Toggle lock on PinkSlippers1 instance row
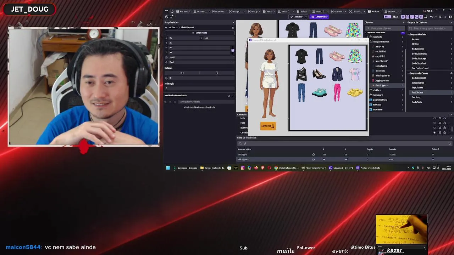Screen dimensions: 454x255 [313, 159]
